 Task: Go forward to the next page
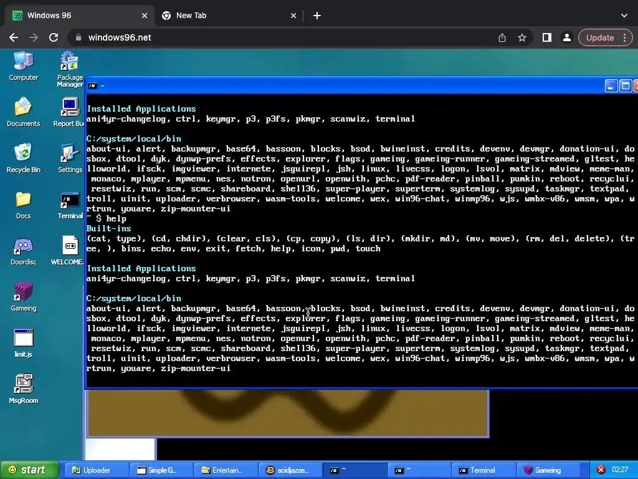34,37
